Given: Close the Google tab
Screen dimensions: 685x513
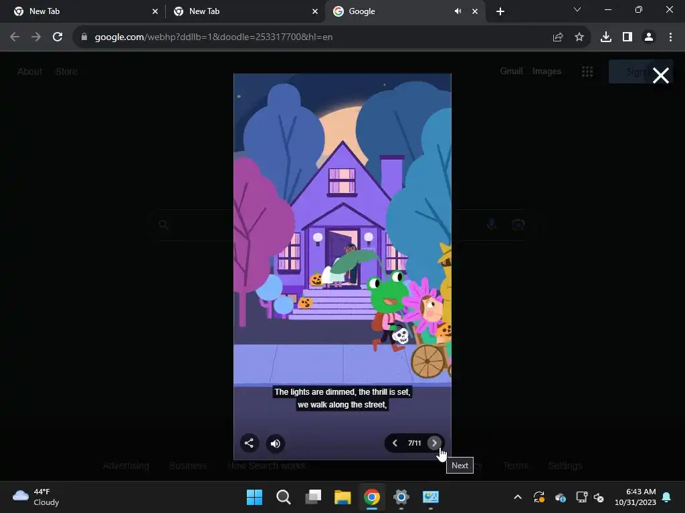Looking at the screenshot, I should tap(475, 11).
